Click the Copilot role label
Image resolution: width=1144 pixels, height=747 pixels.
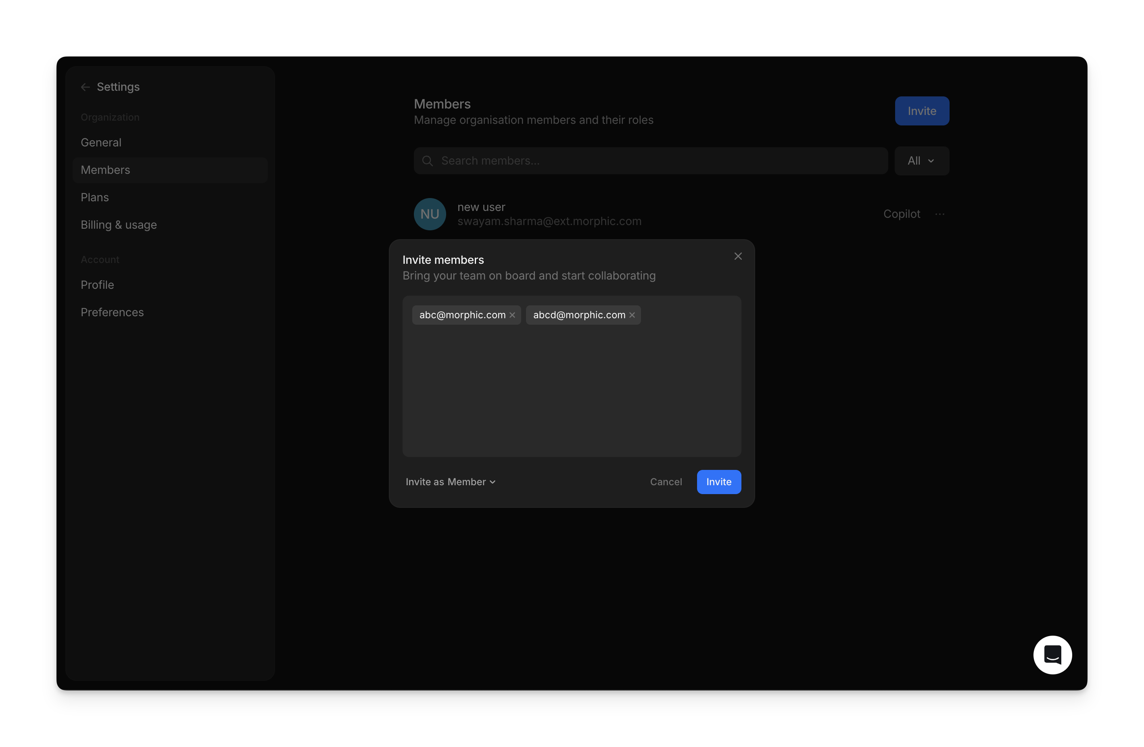click(901, 215)
